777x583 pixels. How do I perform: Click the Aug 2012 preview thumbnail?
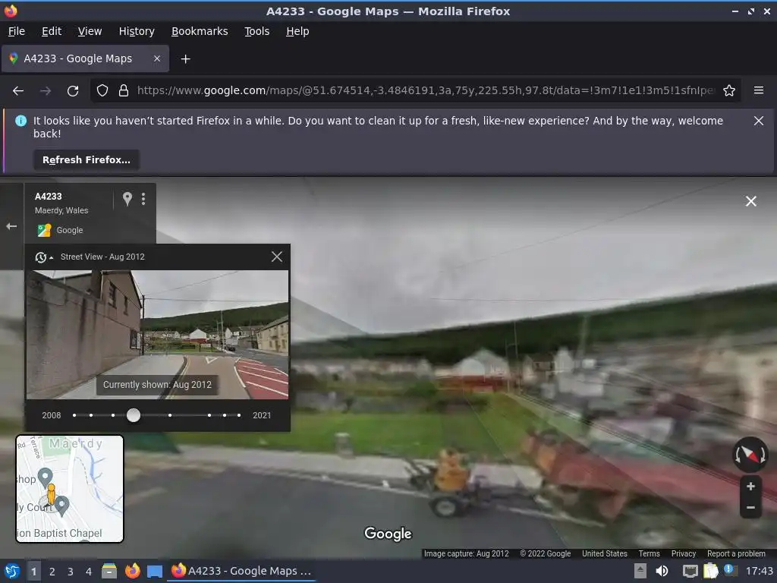157,335
